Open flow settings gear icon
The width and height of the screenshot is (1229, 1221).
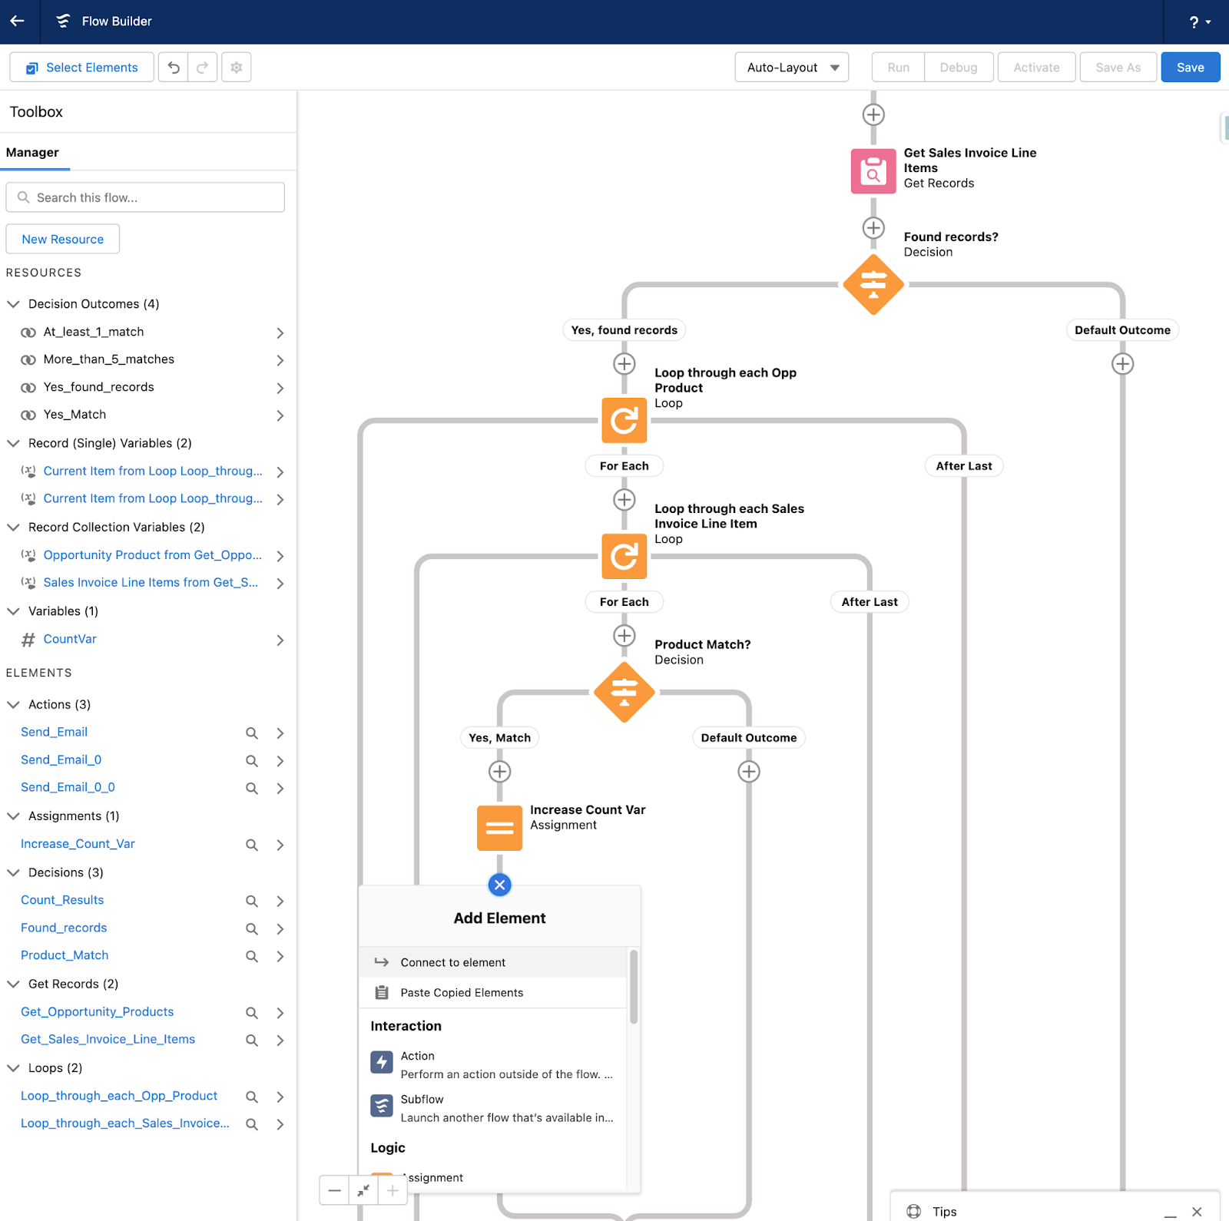coord(237,68)
